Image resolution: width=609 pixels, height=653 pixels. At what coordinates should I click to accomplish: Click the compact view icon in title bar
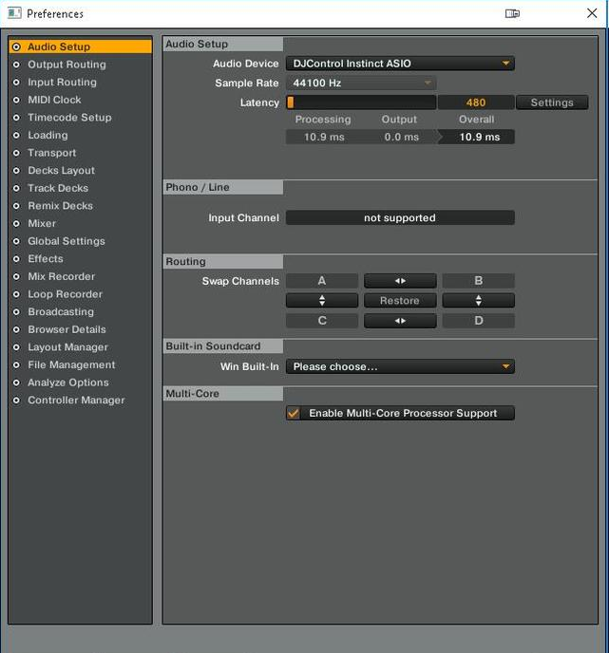[x=512, y=13]
